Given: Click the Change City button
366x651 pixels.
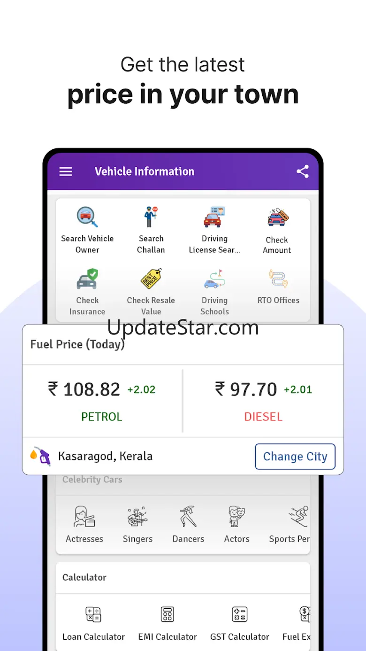Looking at the screenshot, I should click(x=295, y=457).
